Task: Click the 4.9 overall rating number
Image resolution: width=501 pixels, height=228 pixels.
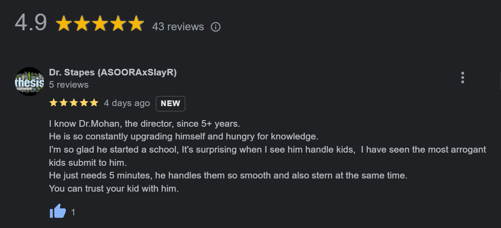Action: click(x=31, y=23)
